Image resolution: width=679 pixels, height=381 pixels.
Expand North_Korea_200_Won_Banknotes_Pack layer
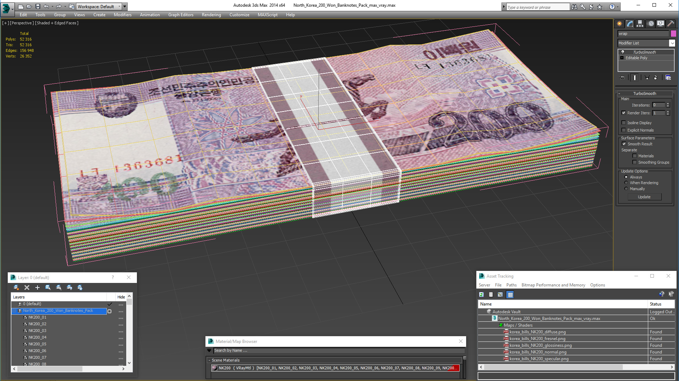(x=14, y=310)
